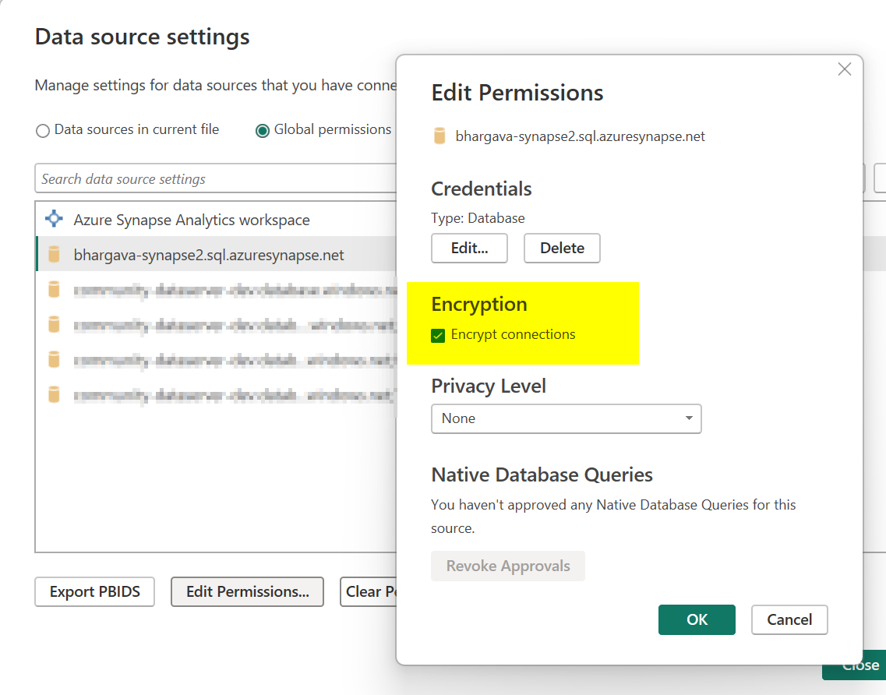Delete the stored credentials

pos(562,248)
